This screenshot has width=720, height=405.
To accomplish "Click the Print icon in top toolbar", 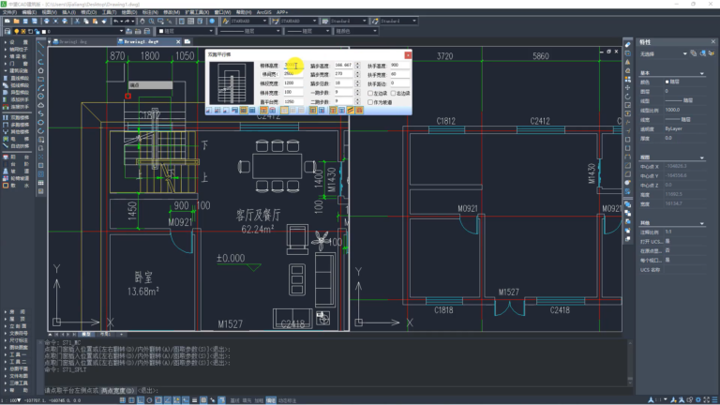I will click(47, 22).
